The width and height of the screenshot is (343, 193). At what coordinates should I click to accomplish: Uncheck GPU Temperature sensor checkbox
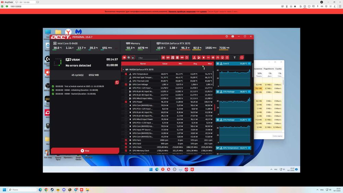pyautogui.click(x=126, y=74)
